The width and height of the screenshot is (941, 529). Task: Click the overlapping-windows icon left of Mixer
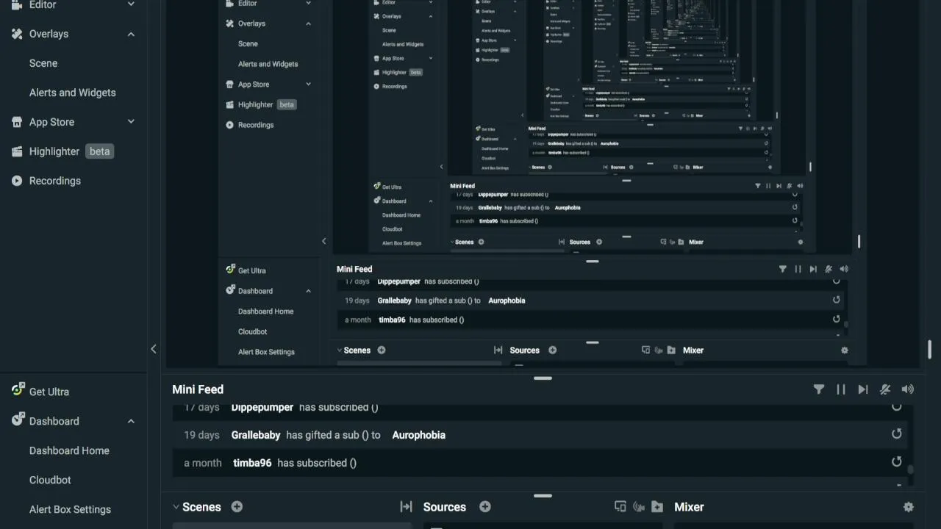620,506
